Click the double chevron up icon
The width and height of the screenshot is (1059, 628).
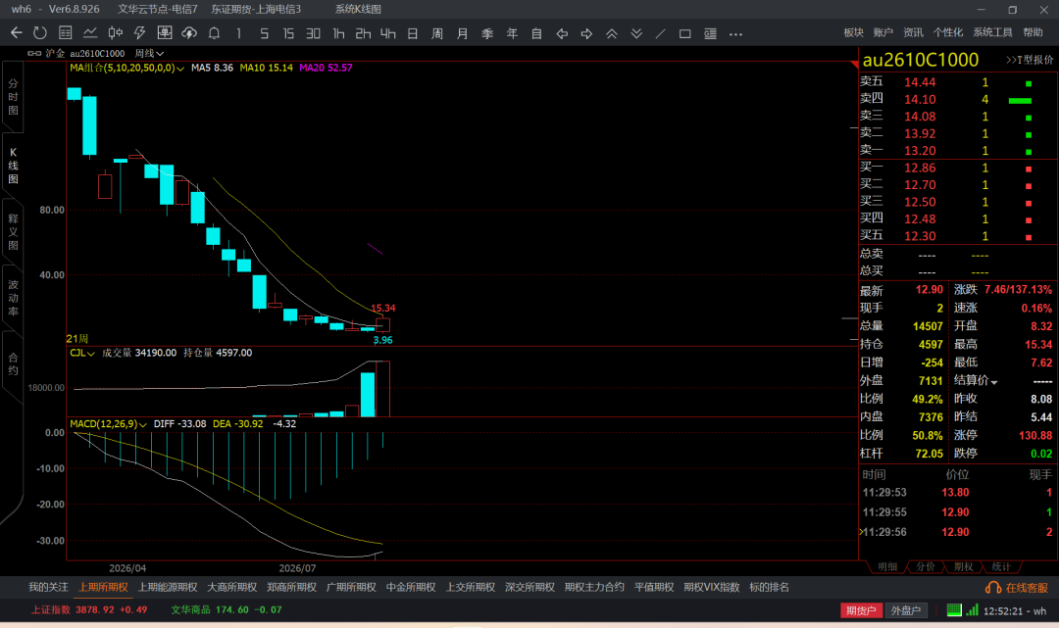611,33
